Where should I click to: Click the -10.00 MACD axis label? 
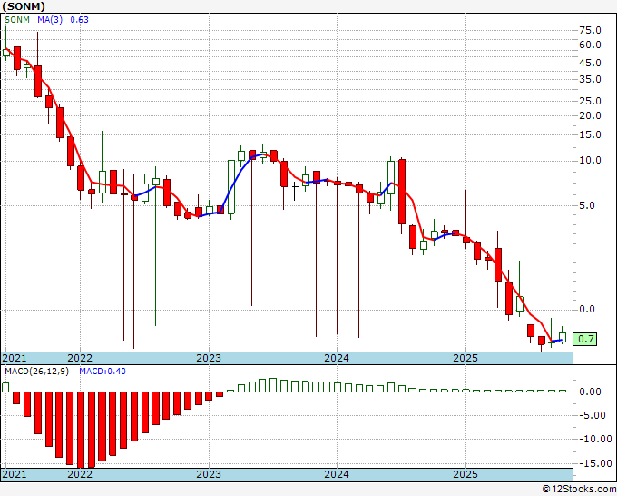coord(593,440)
